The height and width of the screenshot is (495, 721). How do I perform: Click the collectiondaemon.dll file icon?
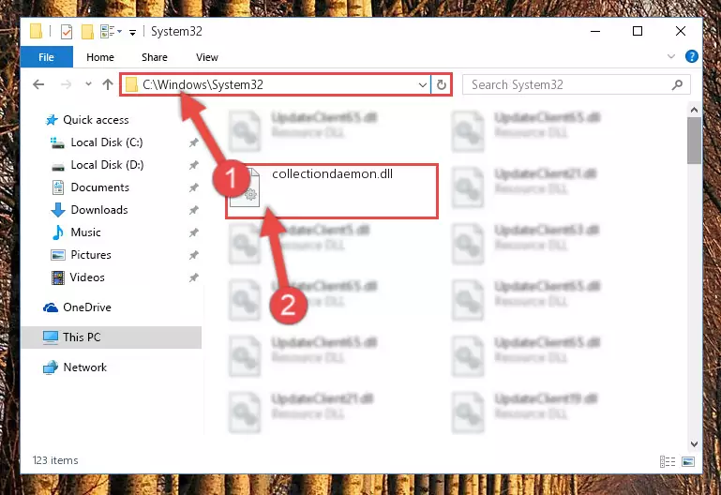pos(245,187)
